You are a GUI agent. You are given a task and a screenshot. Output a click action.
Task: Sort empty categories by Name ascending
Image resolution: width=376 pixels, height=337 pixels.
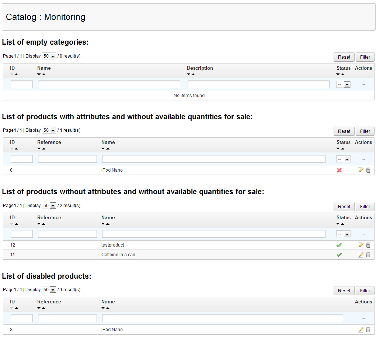[44, 75]
